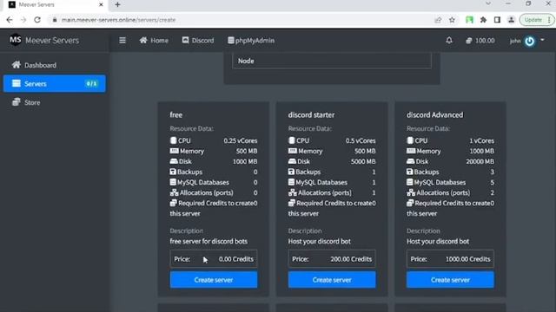Click the Disk icon in free plan
The image size is (556, 312).
point(174,161)
